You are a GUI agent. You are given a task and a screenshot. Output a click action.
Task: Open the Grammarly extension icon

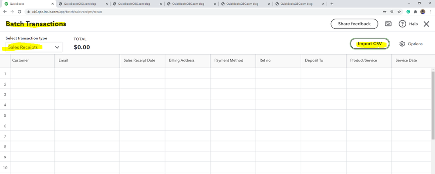408,12
